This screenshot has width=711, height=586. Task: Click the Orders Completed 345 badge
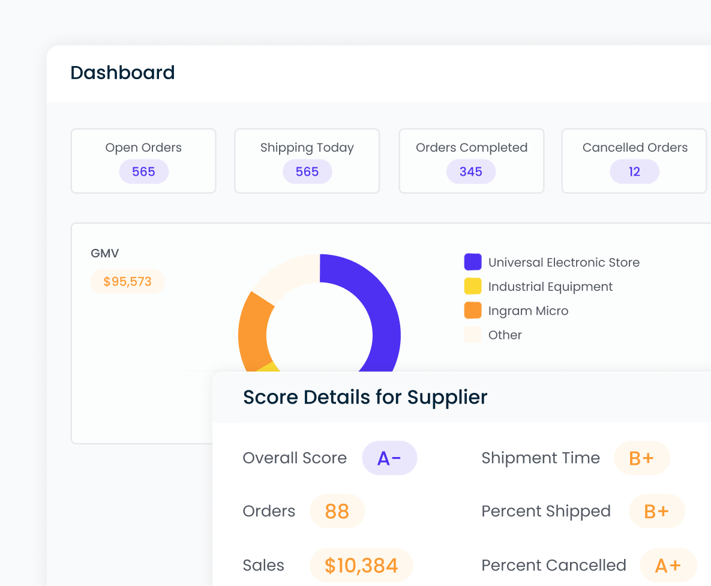471,172
